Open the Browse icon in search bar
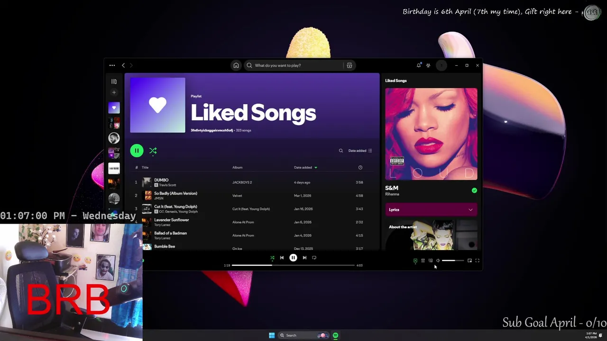The image size is (607, 341). [349, 65]
